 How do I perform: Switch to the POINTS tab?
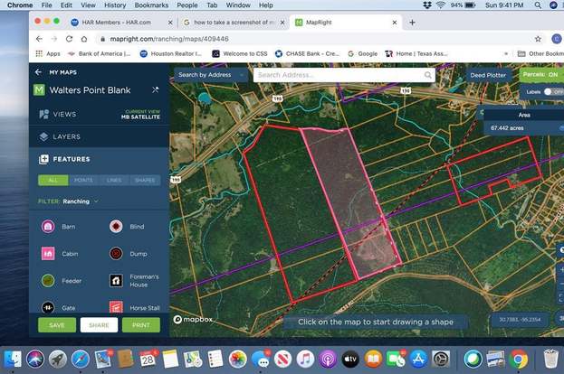(x=83, y=180)
